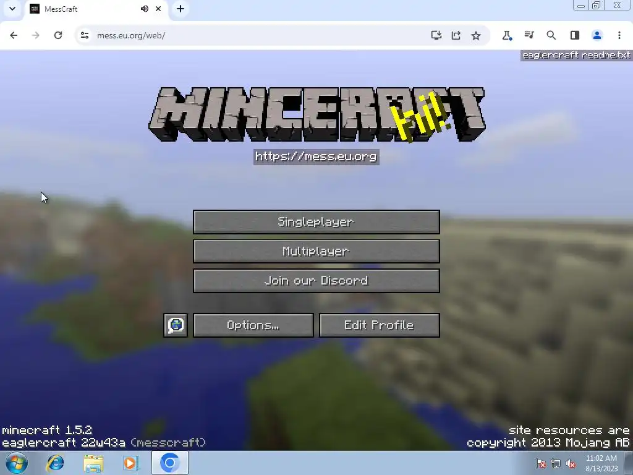Reload the MessCraft page
The height and width of the screenshot is (475, 633).
58,35
